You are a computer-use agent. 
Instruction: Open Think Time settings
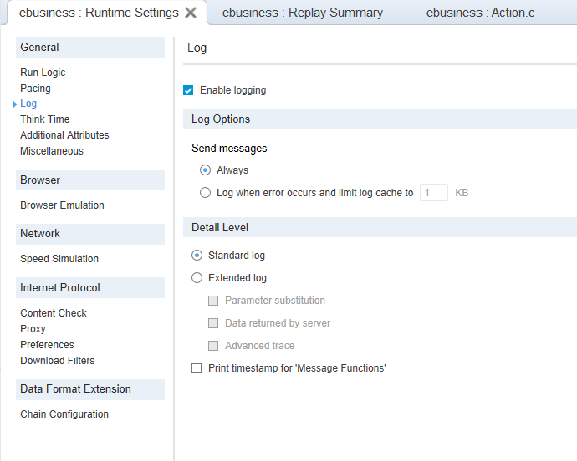tap(45, 119)
